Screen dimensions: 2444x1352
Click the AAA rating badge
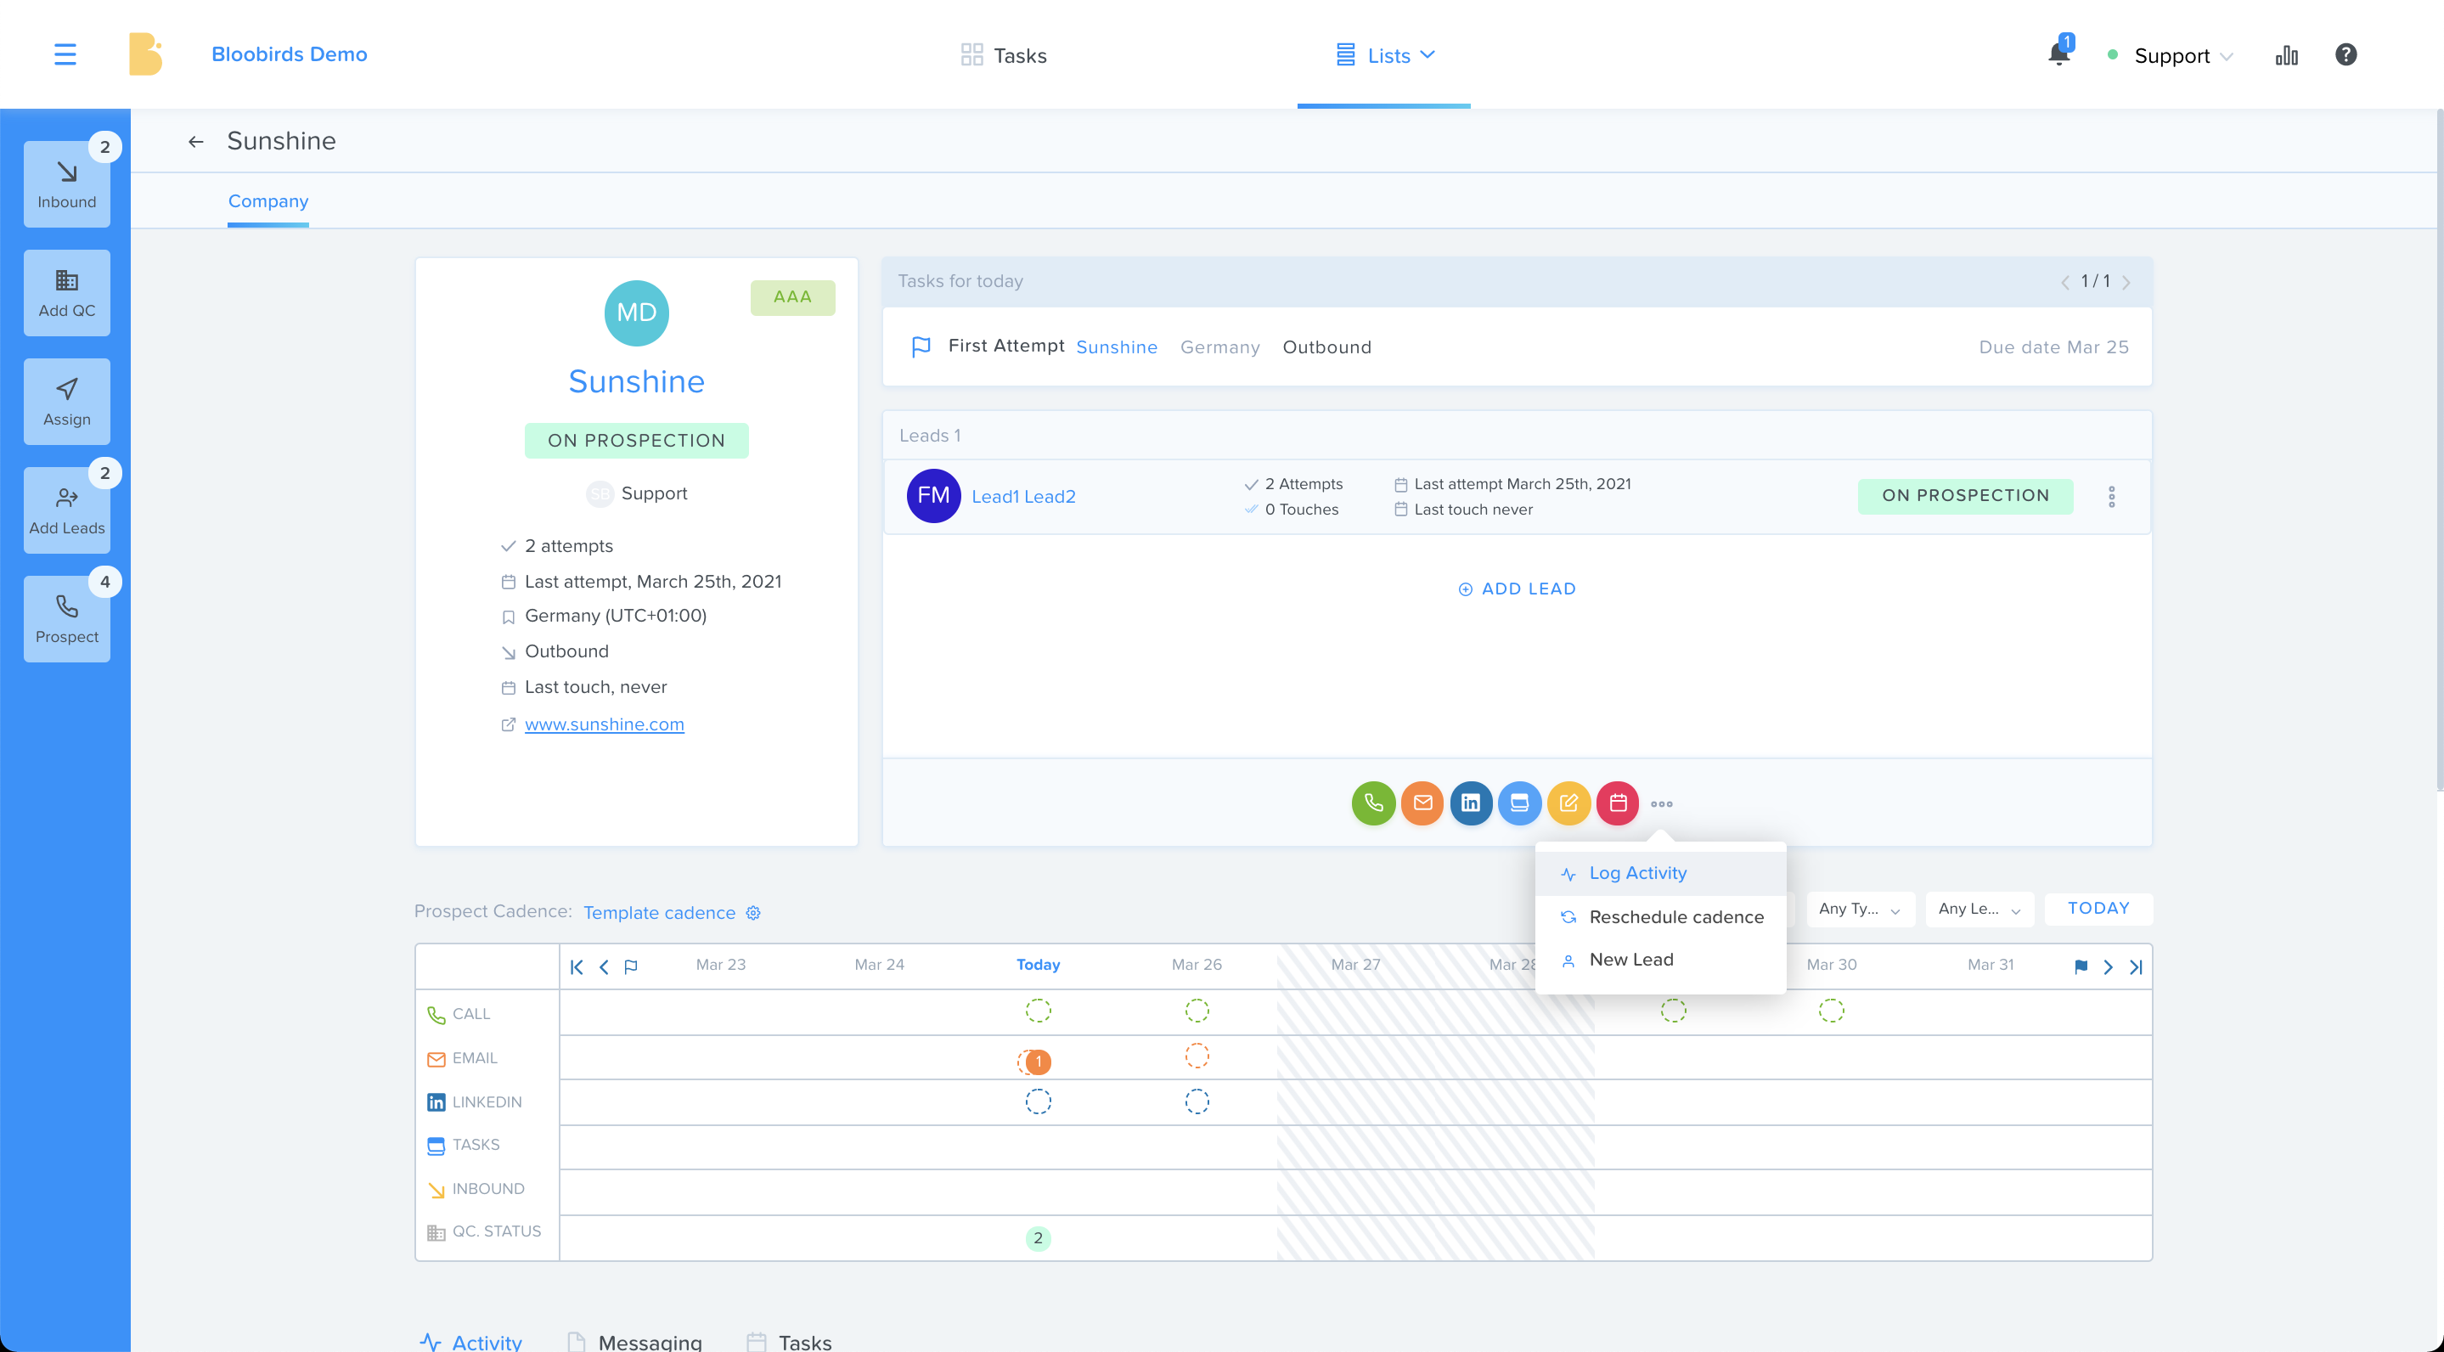point(792,297)
